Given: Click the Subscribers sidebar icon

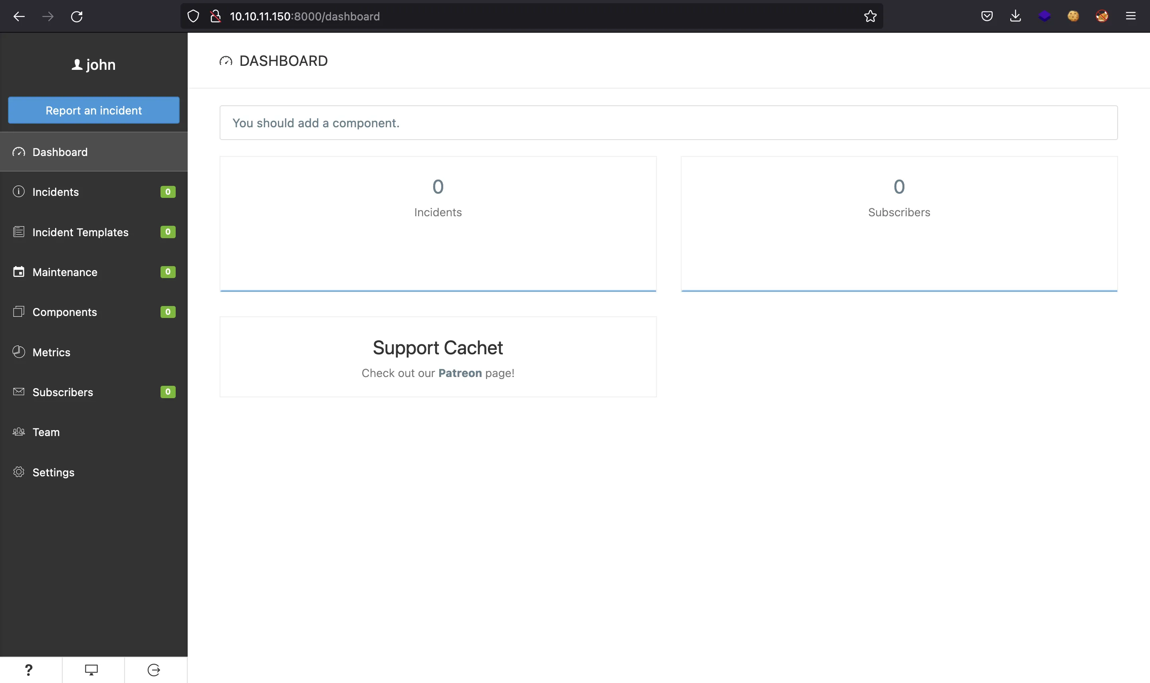Looking at the screenshot, I should tap(18, 392).
